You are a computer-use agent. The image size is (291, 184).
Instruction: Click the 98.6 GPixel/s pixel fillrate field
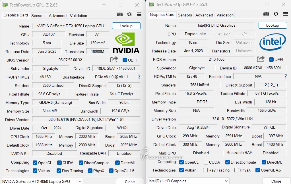49,94
